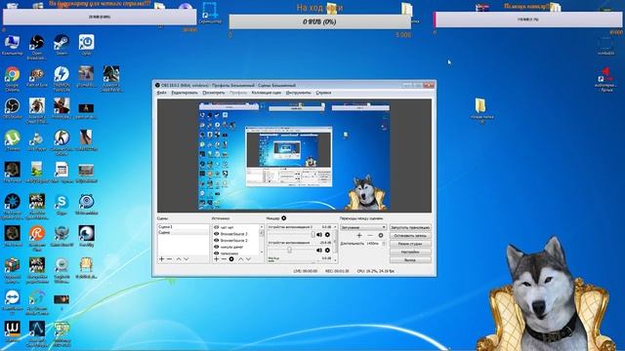
Task: Open Настройки button in OBS
Action: (x=410, y=252)
